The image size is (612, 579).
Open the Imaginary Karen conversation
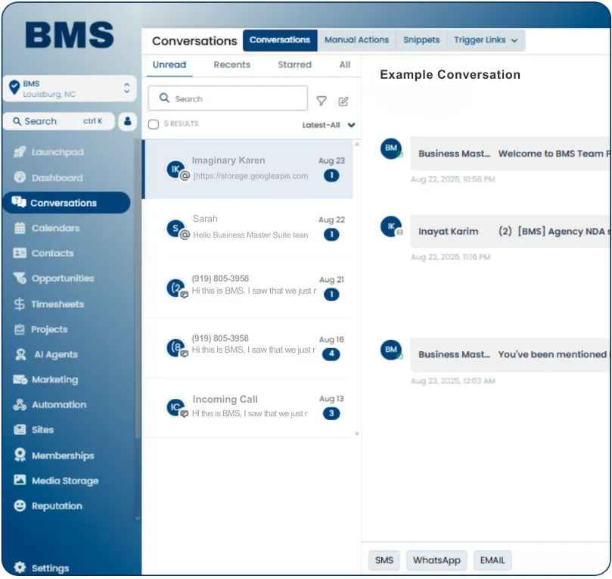click(248, 169)
